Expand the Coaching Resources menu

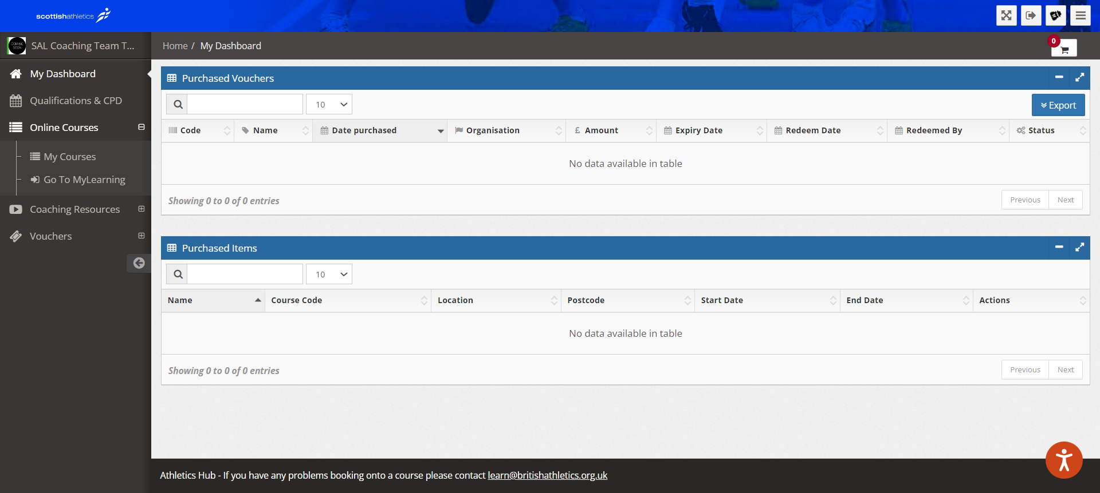141,209
